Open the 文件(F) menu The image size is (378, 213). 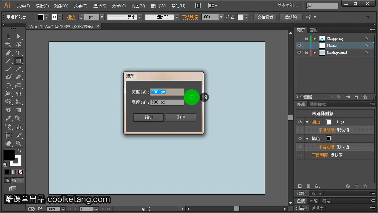pos(23,6)
